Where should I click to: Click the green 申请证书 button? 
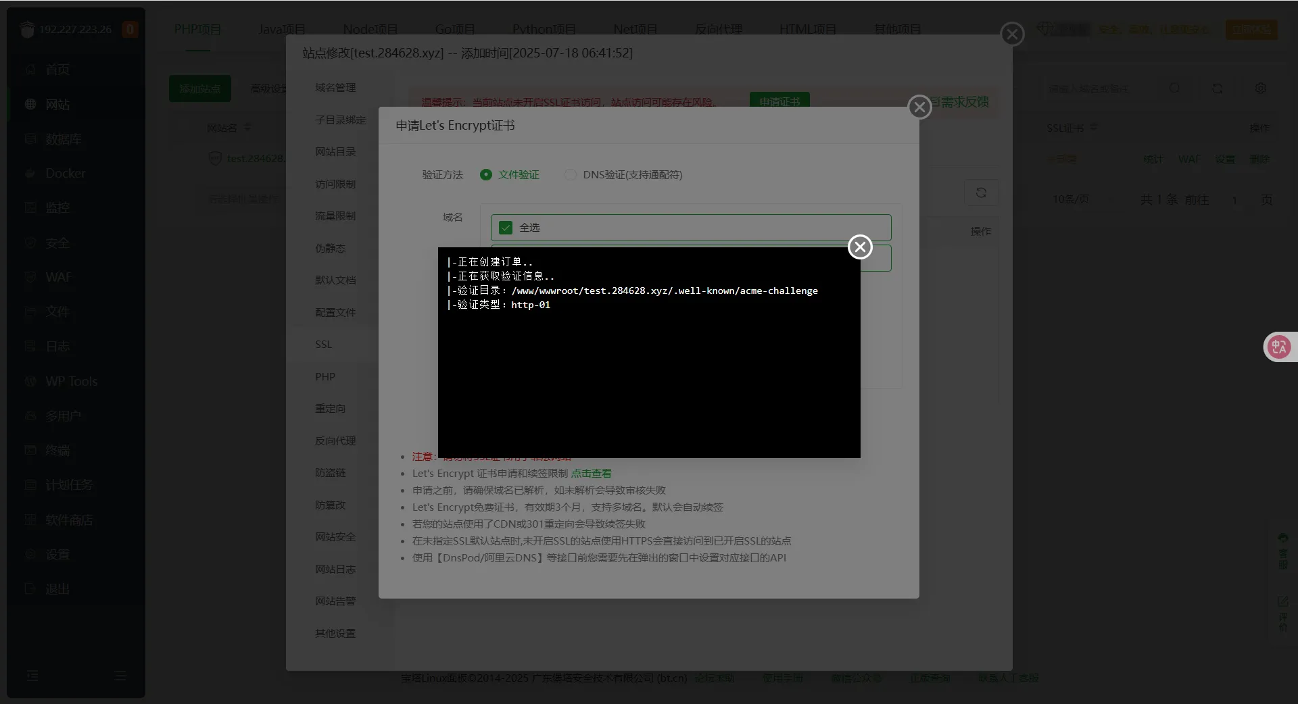(x=779, y=101)
